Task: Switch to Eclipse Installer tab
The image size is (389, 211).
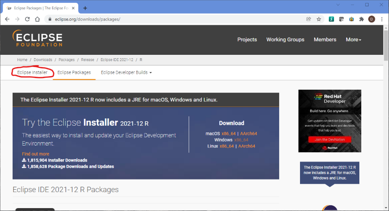Action: (32, 72)
